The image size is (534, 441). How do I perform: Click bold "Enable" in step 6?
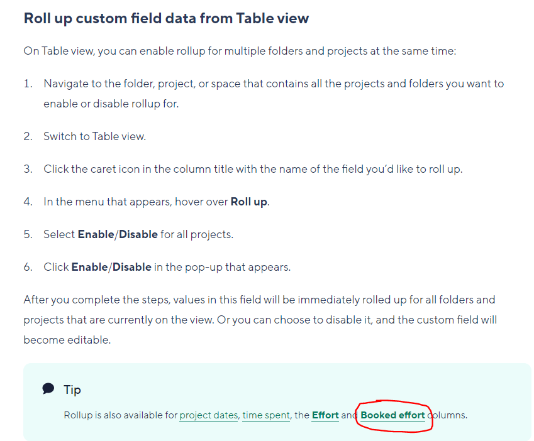click(90, 267)
